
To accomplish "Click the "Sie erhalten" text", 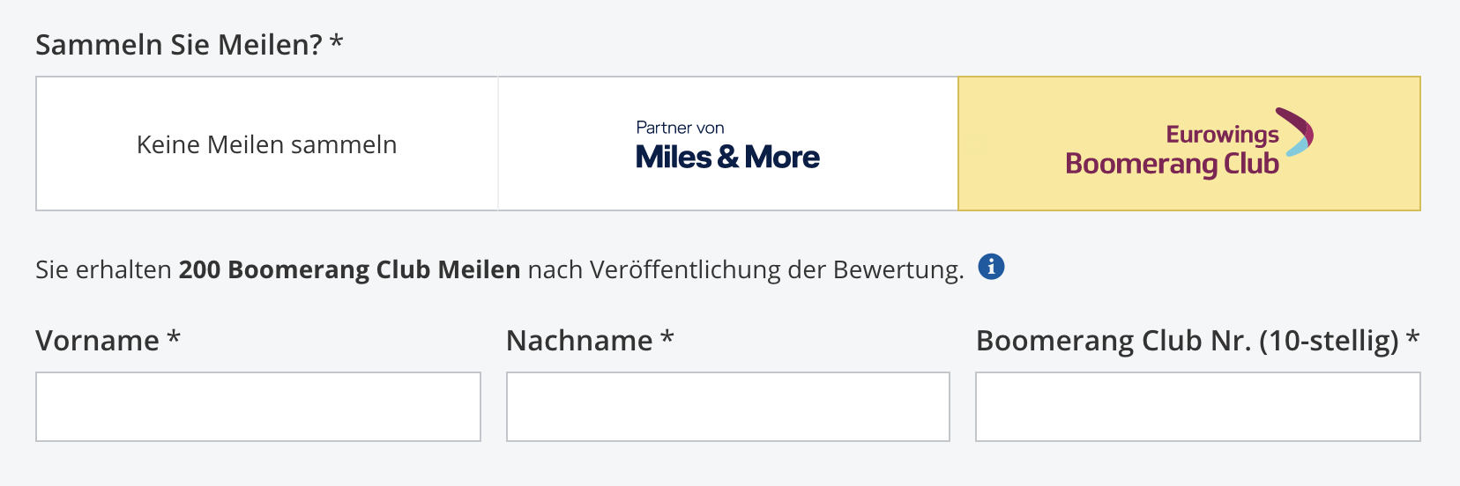I will tap(103, 269).
